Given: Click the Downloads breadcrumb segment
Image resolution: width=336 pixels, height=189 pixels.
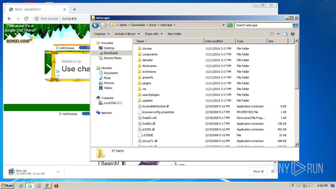Looking at the screenshot, I should 138,25.
